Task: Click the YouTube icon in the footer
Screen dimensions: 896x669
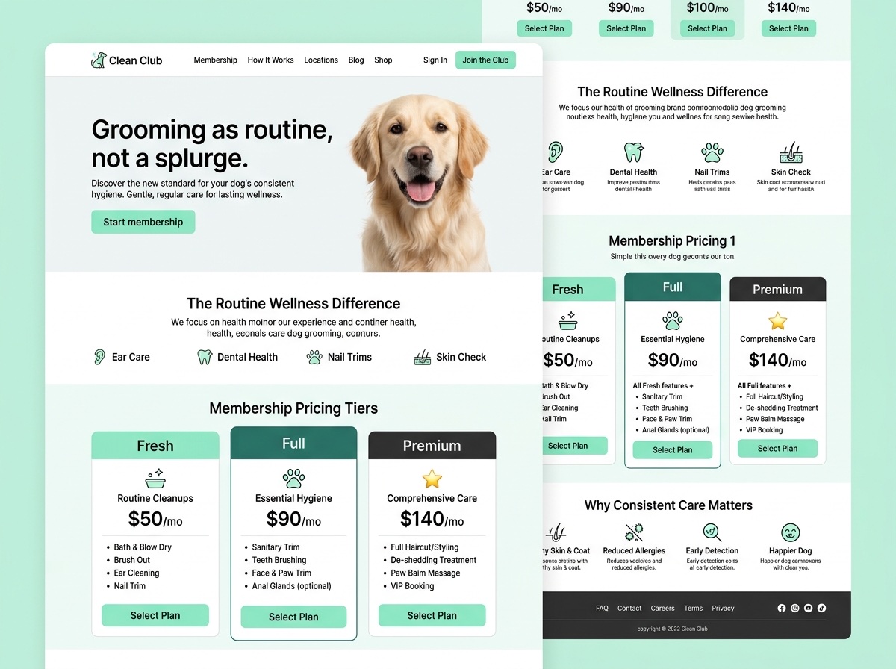Action: coord(808,609)
